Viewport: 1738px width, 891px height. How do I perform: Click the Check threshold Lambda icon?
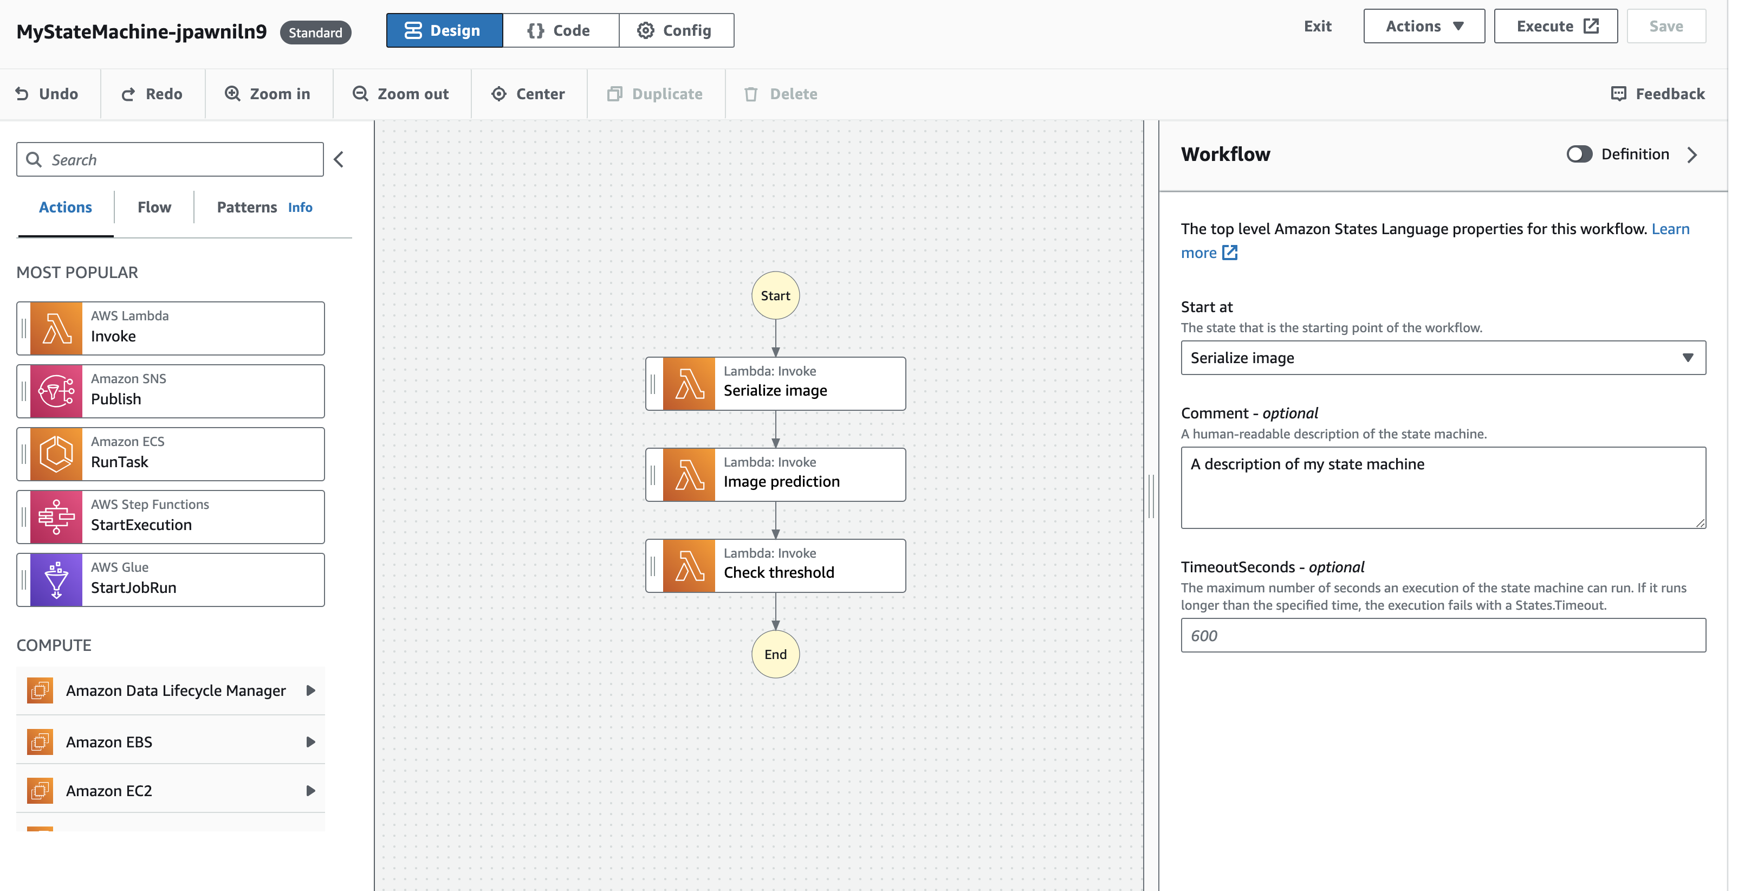pyautogui.click(x=689, y=566)
